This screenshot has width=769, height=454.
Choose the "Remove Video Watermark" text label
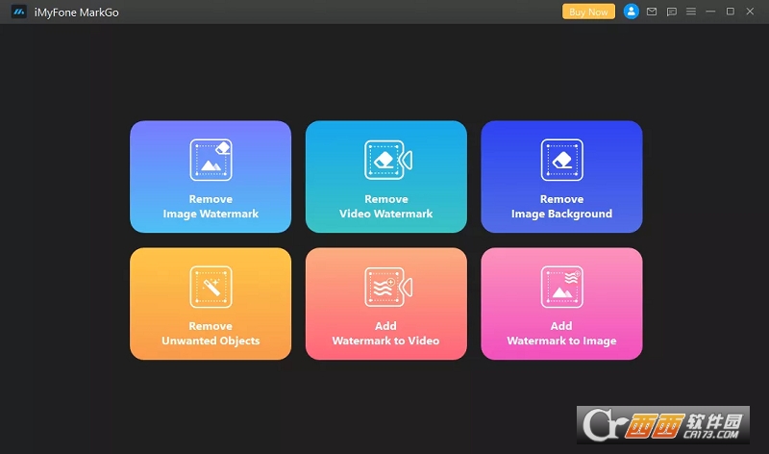(386, 207)
